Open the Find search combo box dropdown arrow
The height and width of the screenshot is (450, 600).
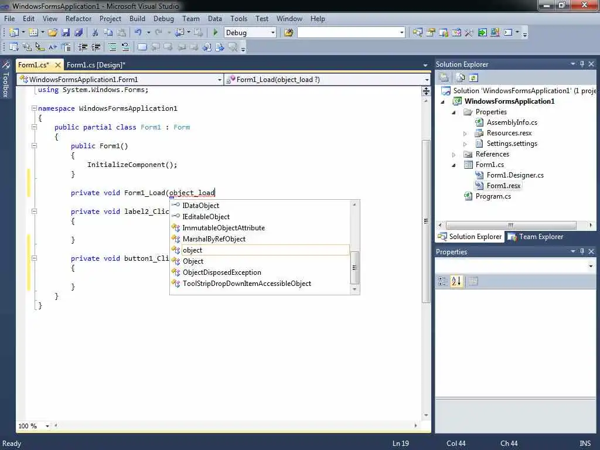click(x=401, y=33)
